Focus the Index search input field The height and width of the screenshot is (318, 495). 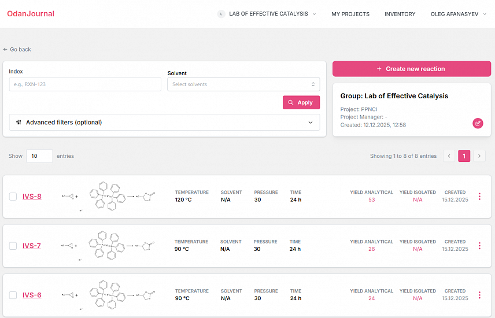pyautogui.click(x=85, y=84)
